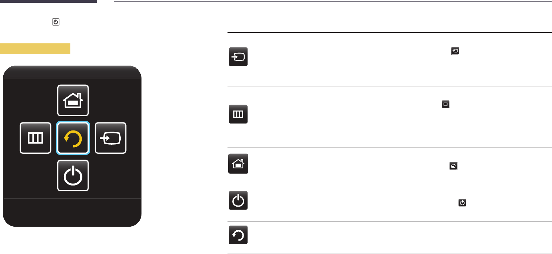Viewport: 552px width, 254px height.
Task: Click the yellow highlighted label bar
Action: pos(35,49)
